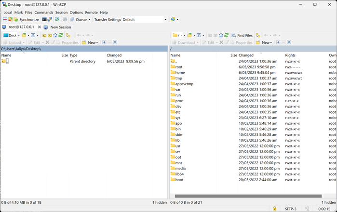The image size is (337, 212).
Task: Click the remote panel horizontal scrollbar
Action: 248,196
